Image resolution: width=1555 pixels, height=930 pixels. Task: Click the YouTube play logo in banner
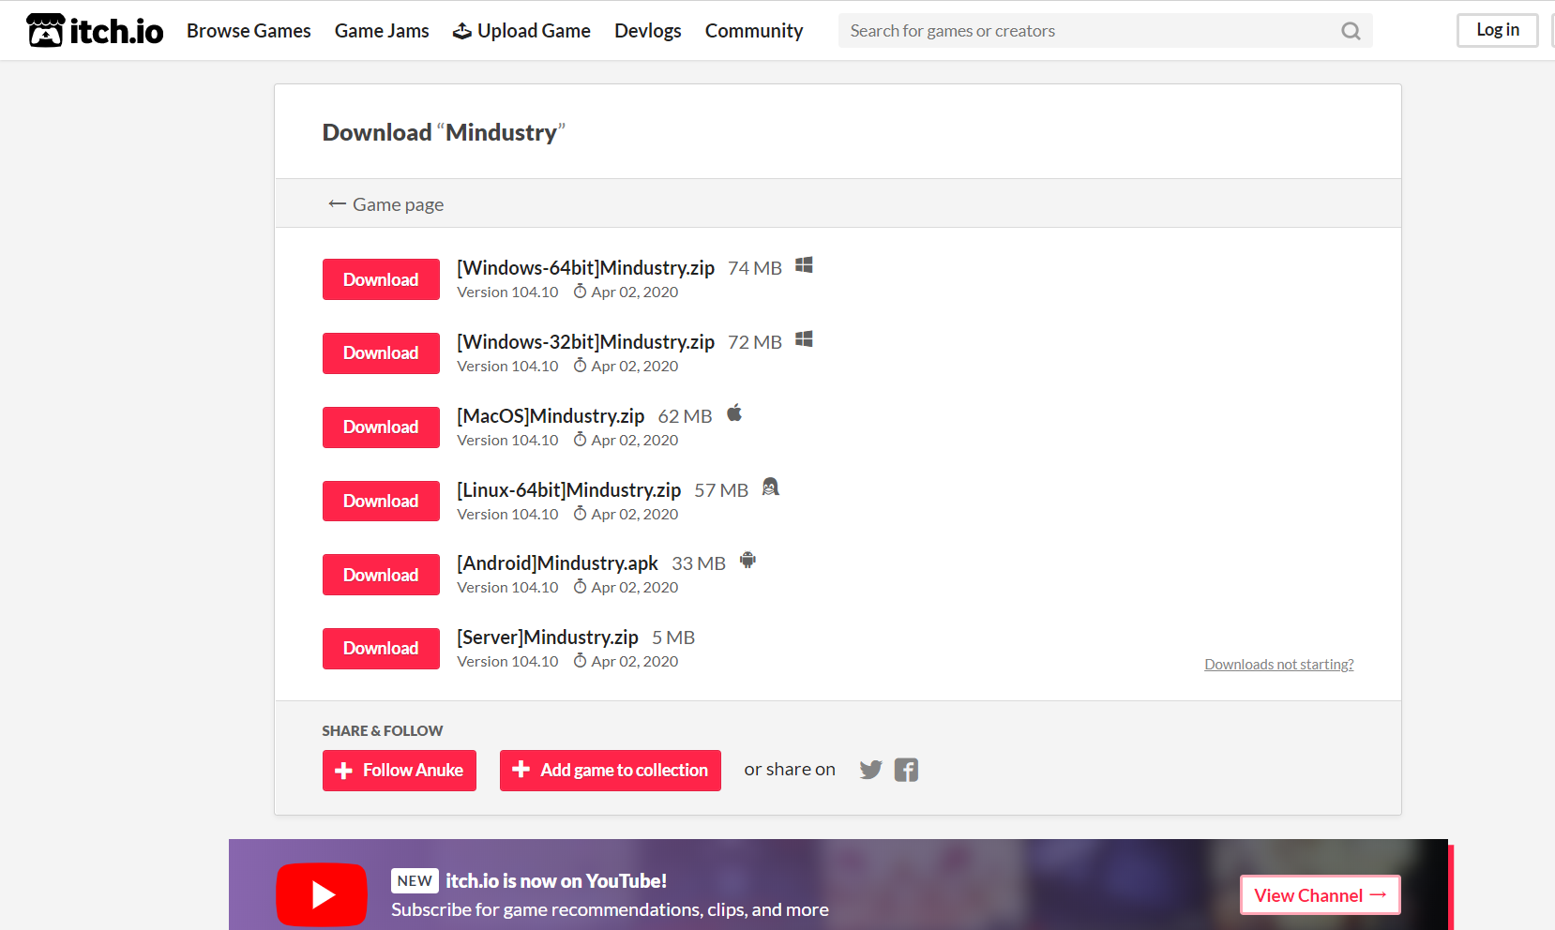[x=322, y=894]
